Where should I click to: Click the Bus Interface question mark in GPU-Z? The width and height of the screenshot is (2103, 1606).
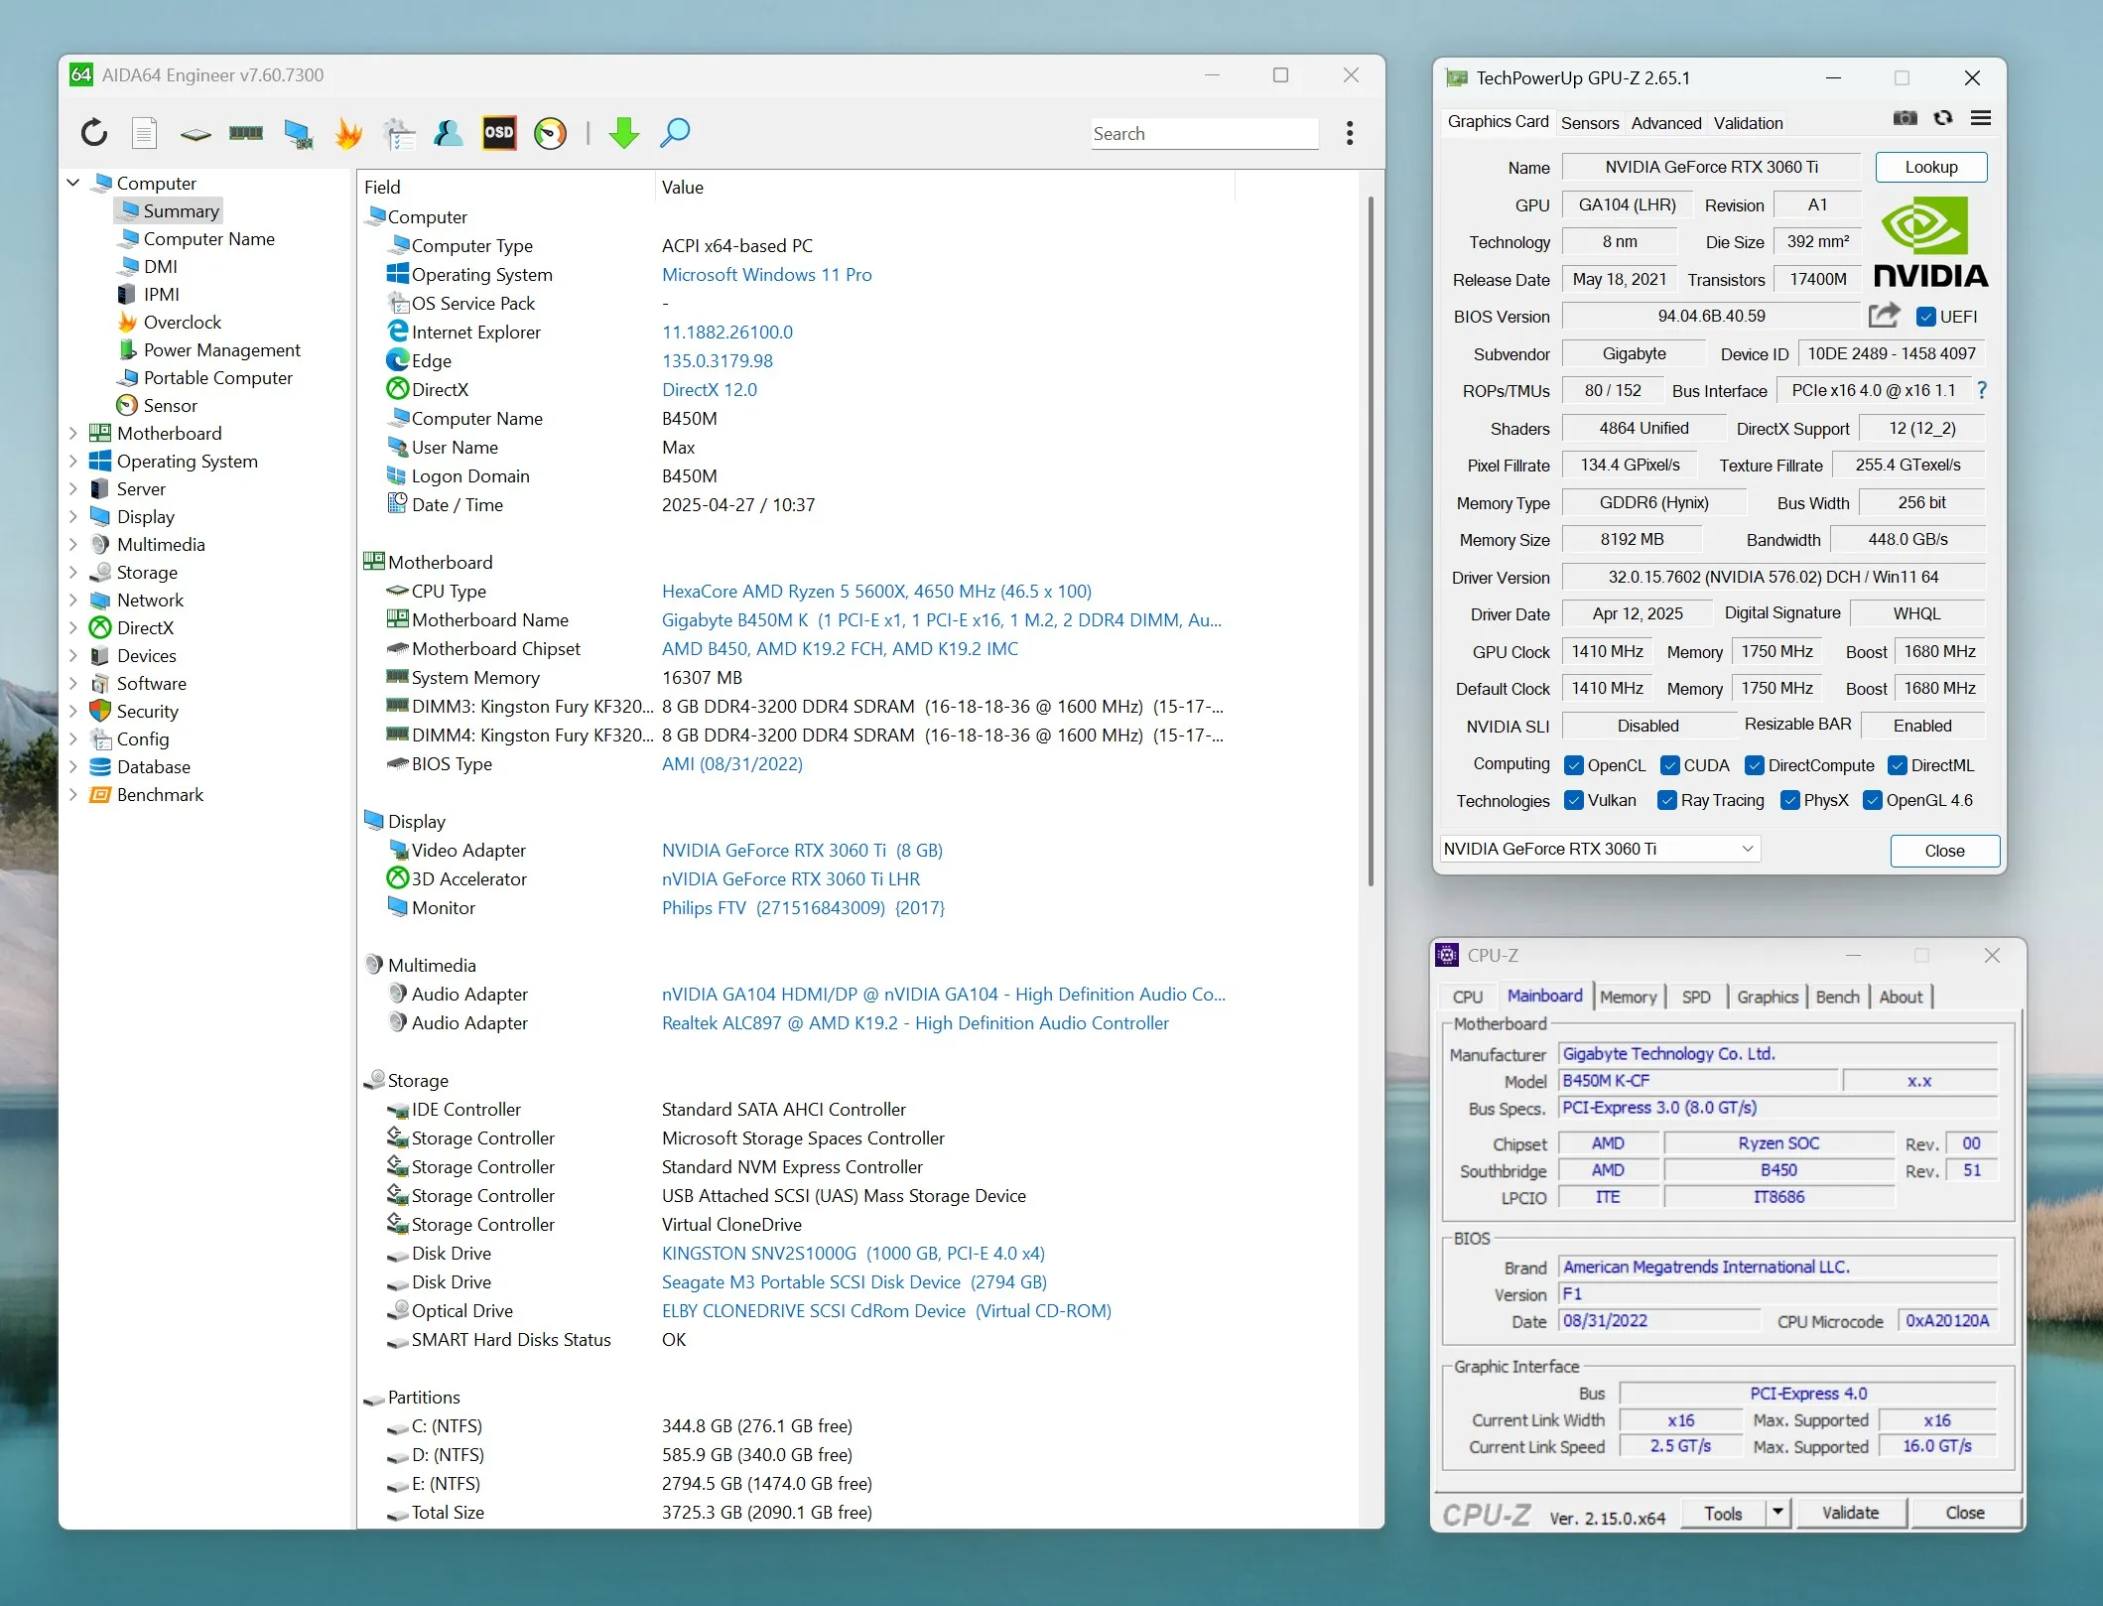tap(1982, 390)
